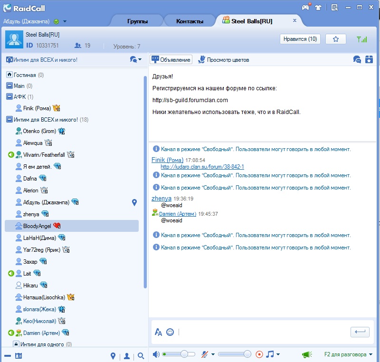Open the game controller icon in title bar

(x=306, y=7)
